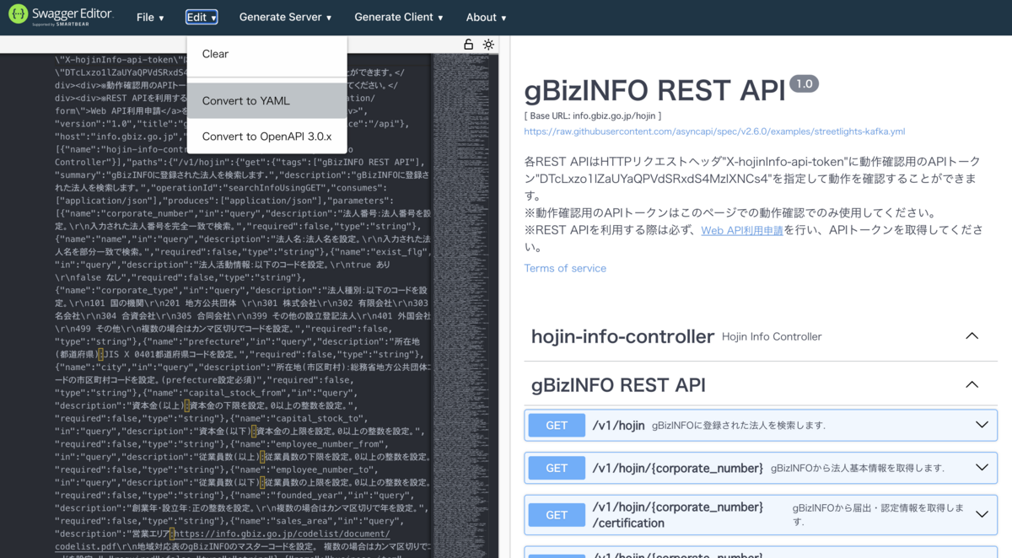
Task: Collapse the gBizINFO REST API section
Action: [972, 385]
